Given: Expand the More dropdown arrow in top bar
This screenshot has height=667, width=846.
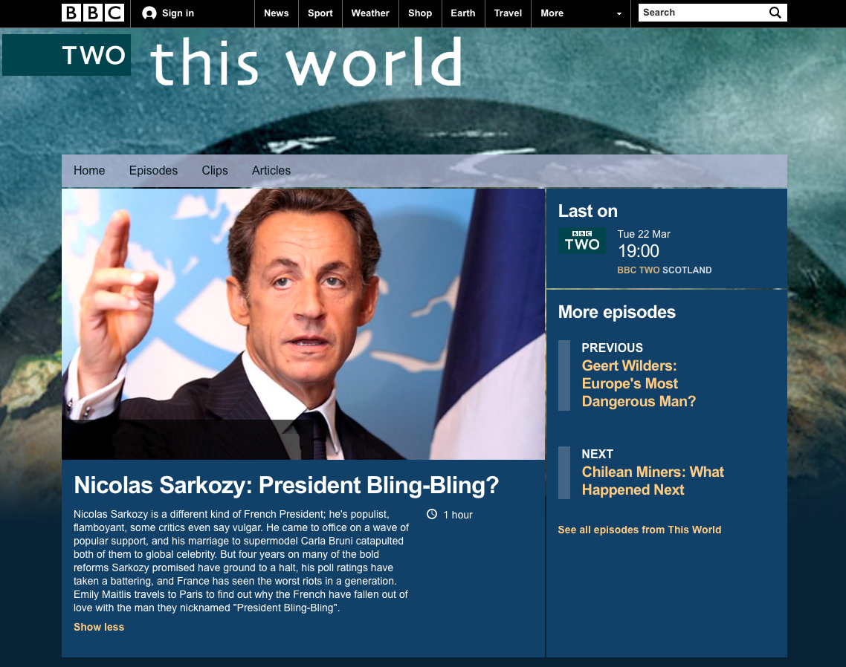Looking at the screenshot, I should pyautogui.click(x=619, y=14).
